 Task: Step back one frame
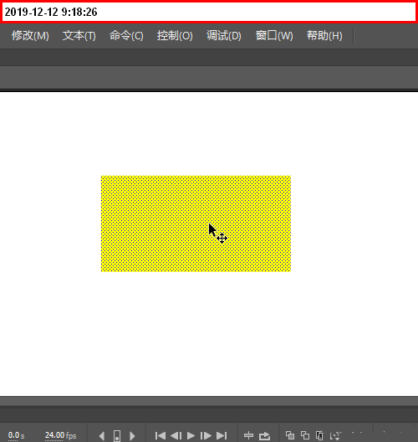(176, 436)
